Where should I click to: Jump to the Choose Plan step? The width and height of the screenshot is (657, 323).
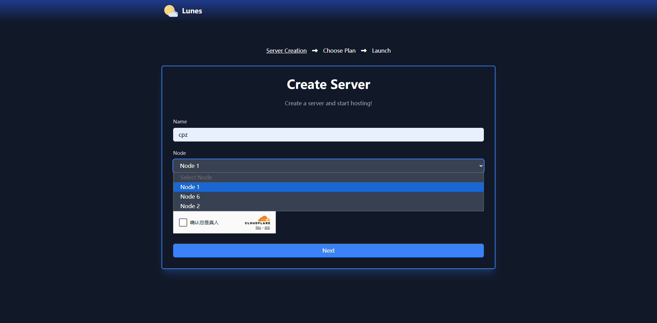339,51
